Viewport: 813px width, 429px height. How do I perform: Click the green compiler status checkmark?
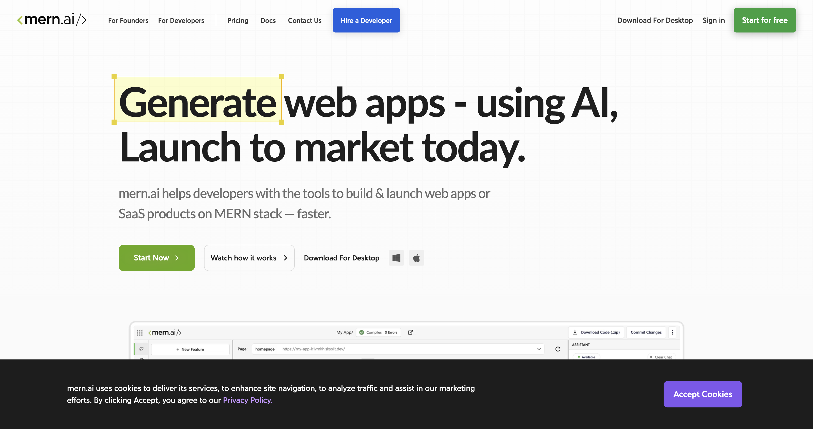tap(362, 332)
